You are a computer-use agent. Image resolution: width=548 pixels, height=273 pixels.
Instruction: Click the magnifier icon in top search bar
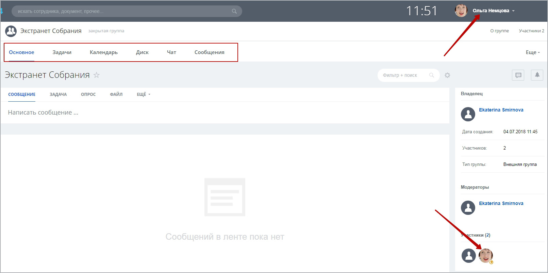point(234,11)
